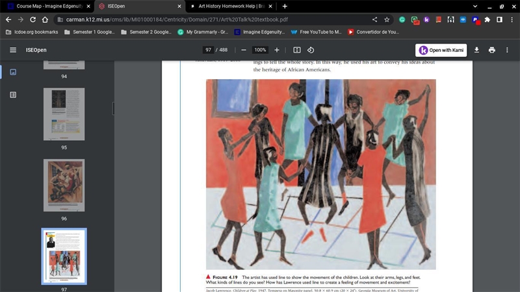Select the page 94 thumbnail

[64, 65]
